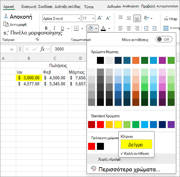The width and height of the screenshot is (180, 177).
Task: Open the Διάταξη σελίδας ribbon tab
Action: click(68, 7)
